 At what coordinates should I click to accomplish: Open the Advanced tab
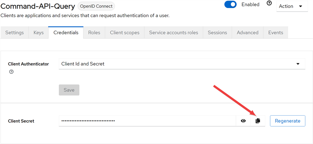(x=247, y=33)
